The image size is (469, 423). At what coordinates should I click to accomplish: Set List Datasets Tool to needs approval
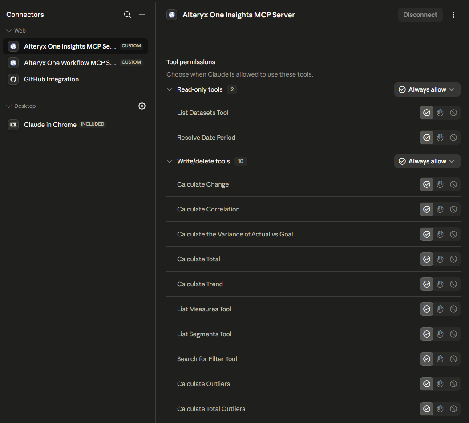coord(440,113)
